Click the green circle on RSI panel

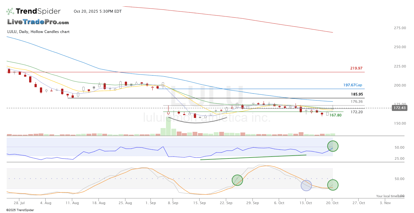coord(333,146)
